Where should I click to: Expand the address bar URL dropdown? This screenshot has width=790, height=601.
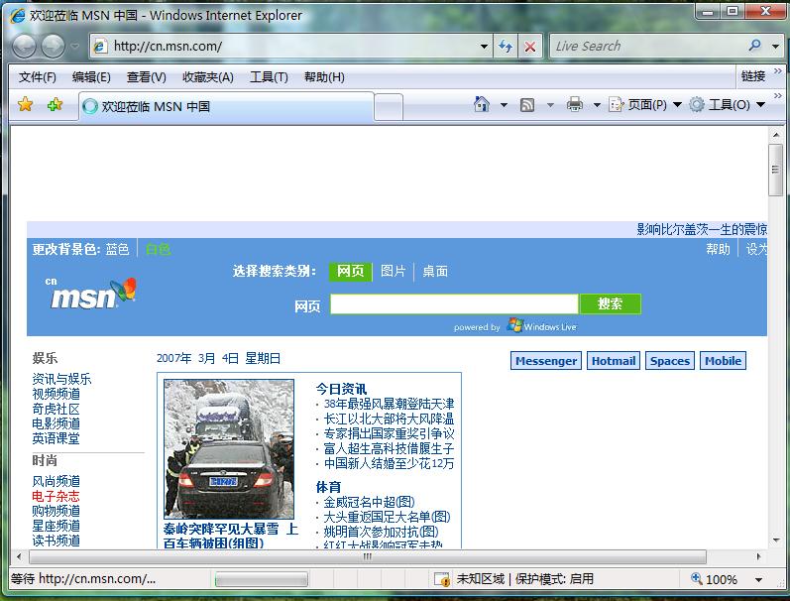pos(484,46)
